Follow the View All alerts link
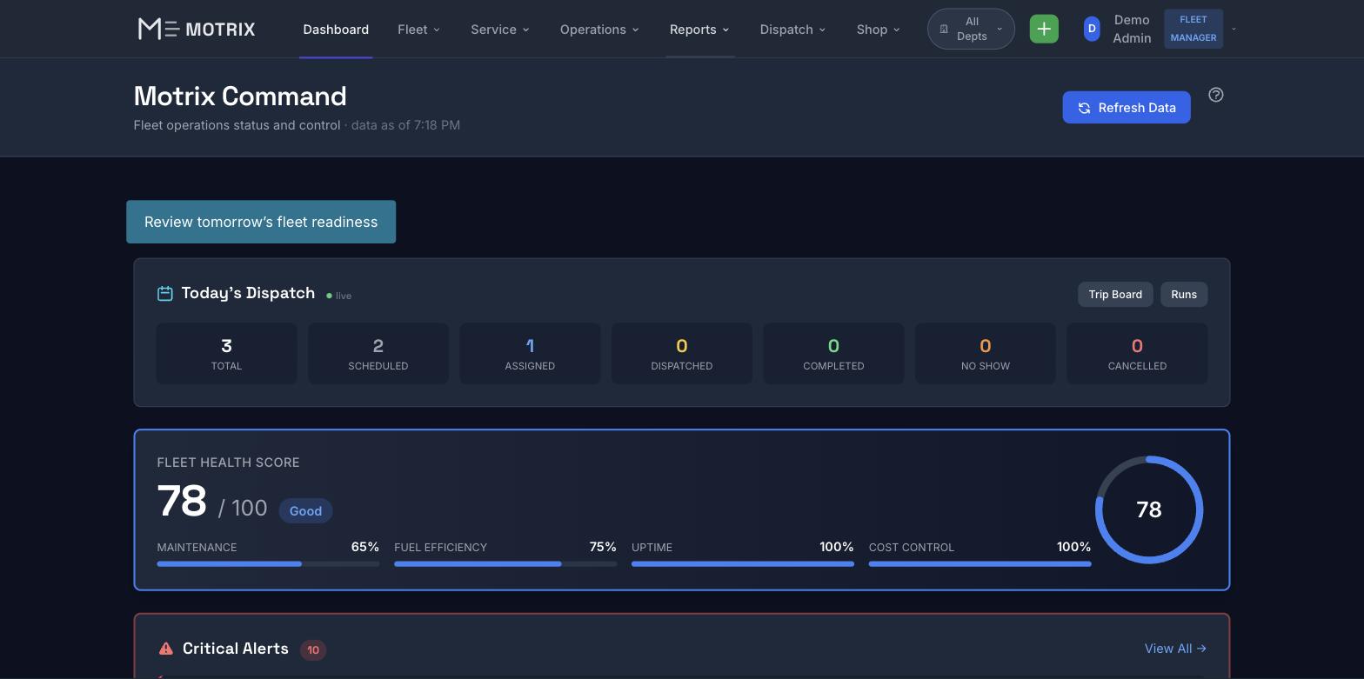1364x679 pixels. tap(1175, 649)
